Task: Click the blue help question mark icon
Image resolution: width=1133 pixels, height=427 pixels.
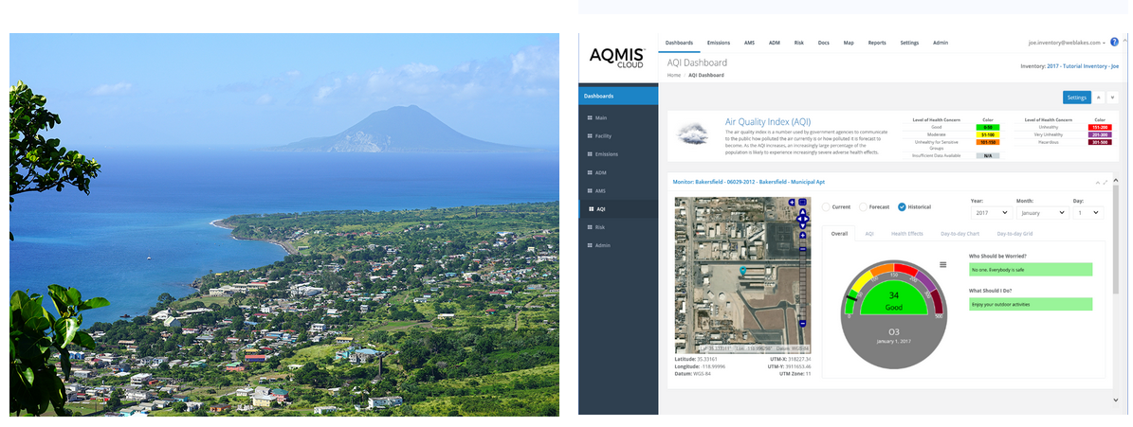Action: click(1114, 43)
